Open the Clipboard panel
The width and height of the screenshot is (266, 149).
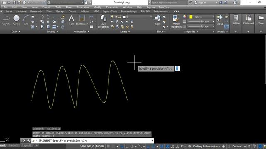pos(248,20)
